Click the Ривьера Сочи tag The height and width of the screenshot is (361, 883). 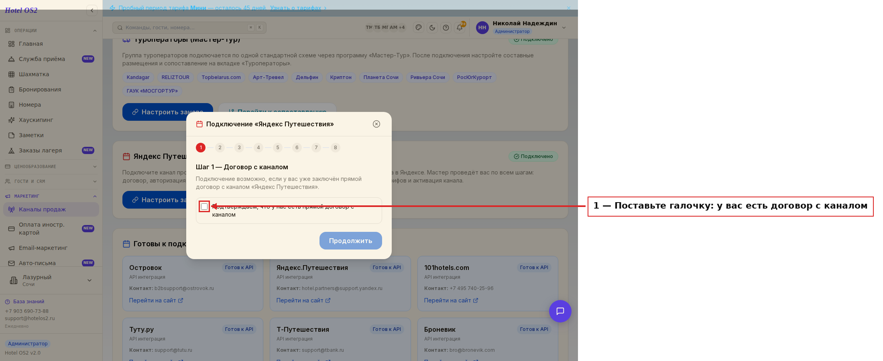tap(428, 77)
